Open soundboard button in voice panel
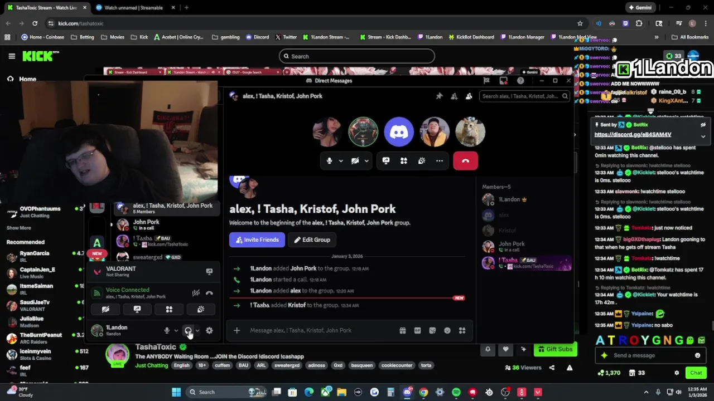Viewport: 714px width, 401px height. 201,310
